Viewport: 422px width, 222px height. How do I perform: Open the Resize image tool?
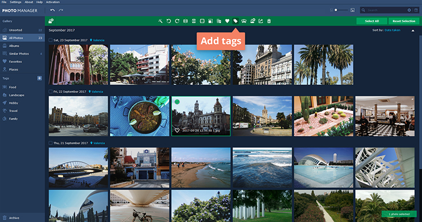pos(210,21)
